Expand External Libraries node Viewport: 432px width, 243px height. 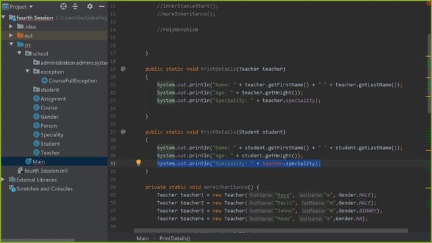(3, 180)
